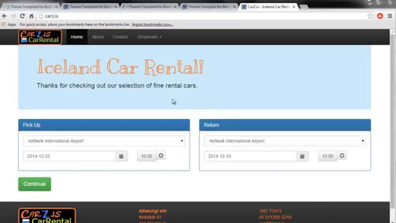Image resolution: width=396 pixels, height=223 pixels.
Task: Click the browser Forward arrow
Action: (x=13, y=16)
